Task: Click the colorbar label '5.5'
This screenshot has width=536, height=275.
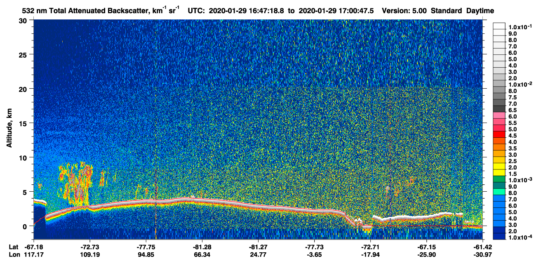Action: pos(512,123)
